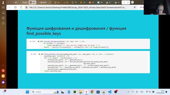Switch to the orange 'ob' tab
Image resolution: width=170 pixels, height=95 pixels.
(x=83, y=2)
